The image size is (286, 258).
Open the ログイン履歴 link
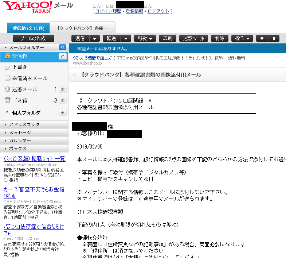pos(108,11)
